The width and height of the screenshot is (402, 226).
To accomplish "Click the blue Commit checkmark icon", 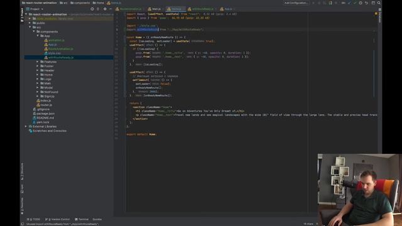I will [x=349, y=3].
